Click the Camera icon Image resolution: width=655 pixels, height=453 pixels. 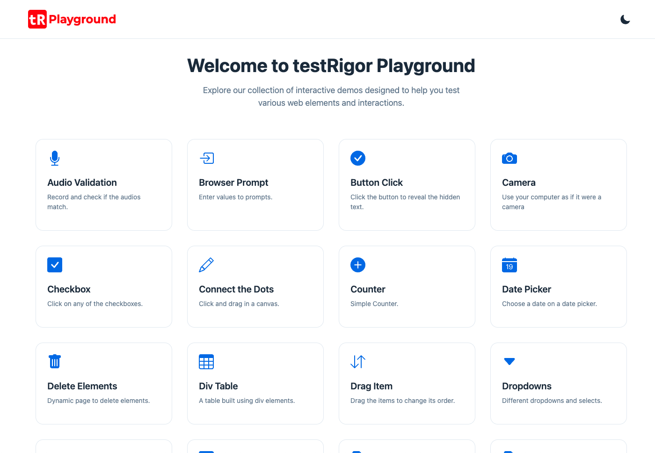pos(509,158)
